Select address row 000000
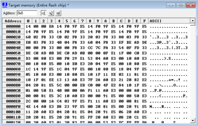This screenshot has height=126, width=198. 13,26
